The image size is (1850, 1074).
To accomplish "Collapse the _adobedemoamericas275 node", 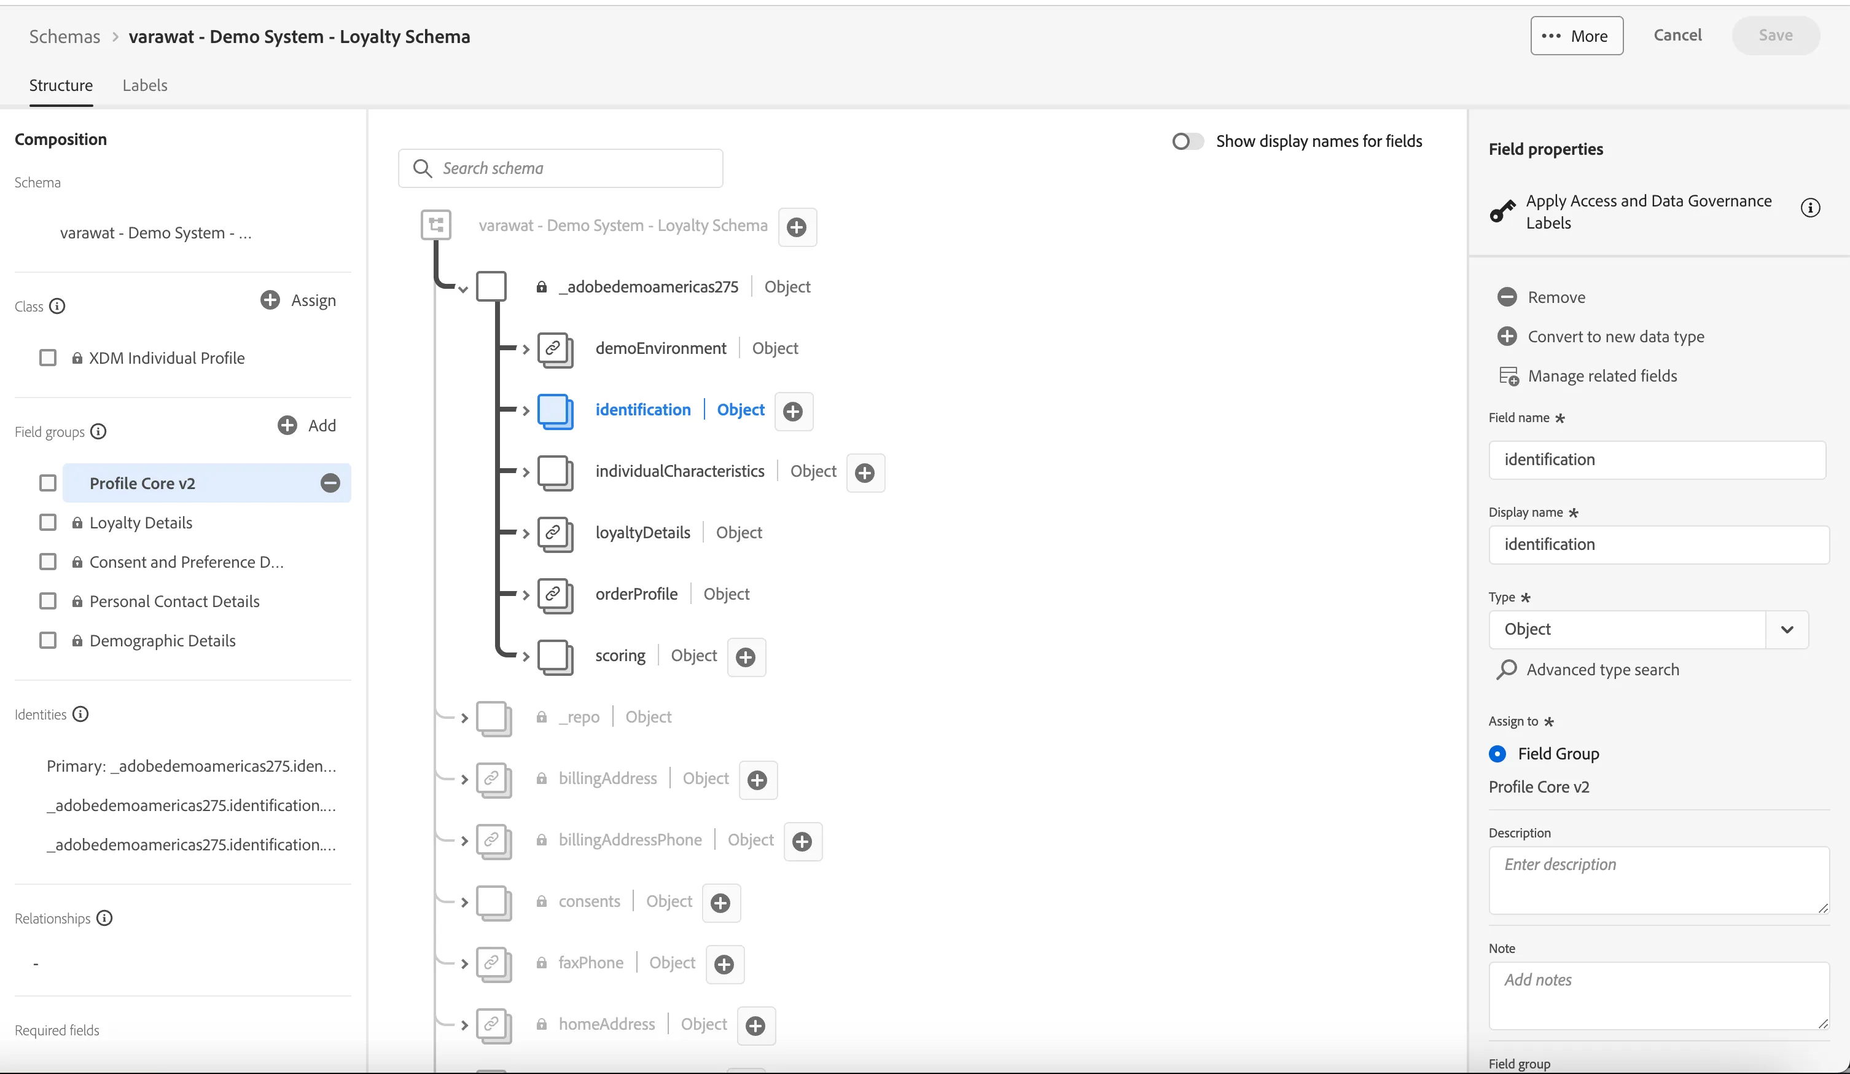I will tap(463, 289).
